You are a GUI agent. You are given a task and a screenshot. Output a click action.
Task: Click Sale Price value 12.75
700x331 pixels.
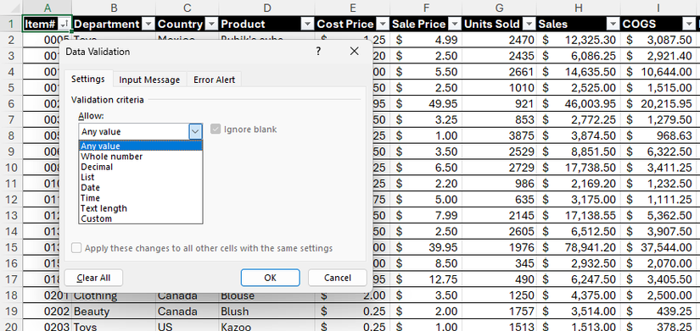(x=426, y=279)
